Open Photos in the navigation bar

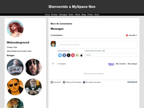(x=90, y=14)
